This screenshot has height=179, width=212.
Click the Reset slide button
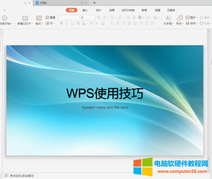point(50,17)
